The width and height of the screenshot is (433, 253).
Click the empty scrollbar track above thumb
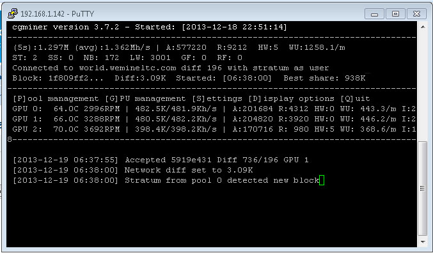[x=423, y=87]
